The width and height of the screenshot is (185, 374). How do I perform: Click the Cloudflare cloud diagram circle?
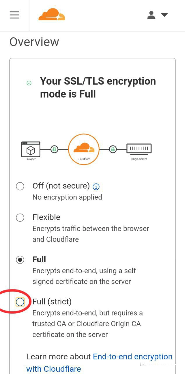point(84,149)
